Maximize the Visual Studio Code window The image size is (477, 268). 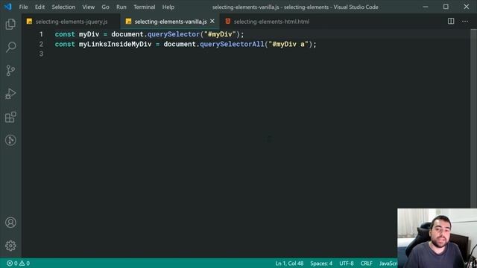446,7
